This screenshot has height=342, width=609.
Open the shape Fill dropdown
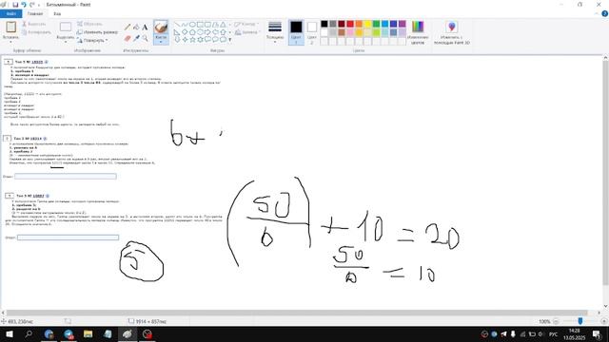pos(246,32)
